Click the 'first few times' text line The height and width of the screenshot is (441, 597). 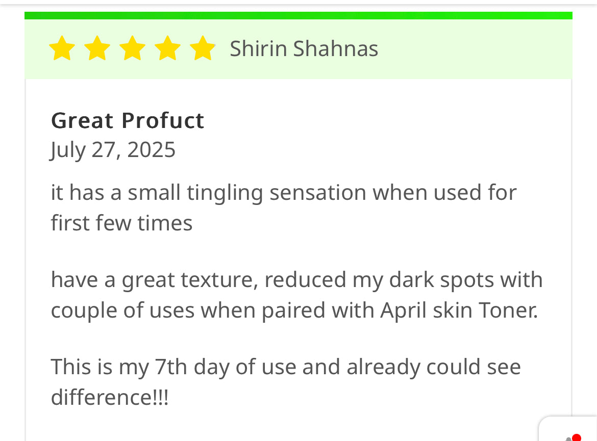tap(121, 223)
